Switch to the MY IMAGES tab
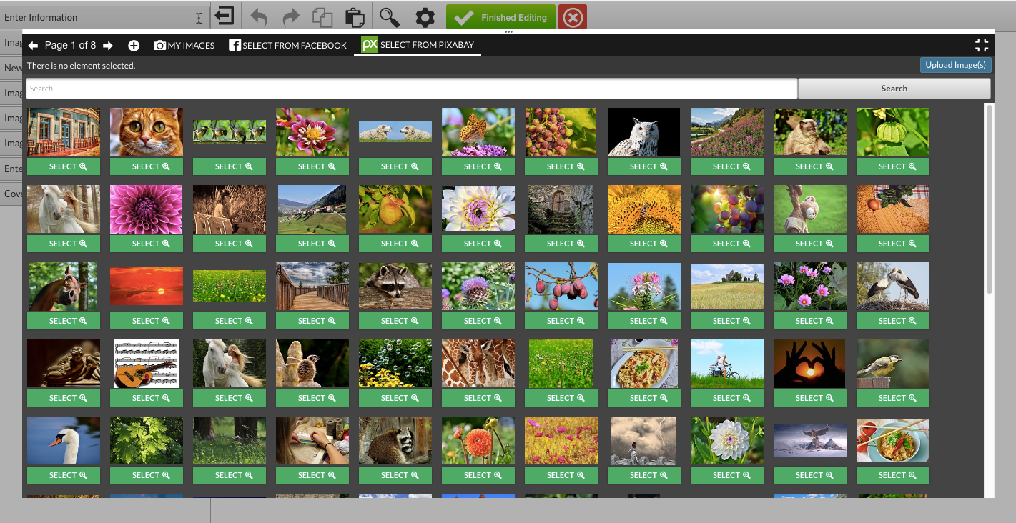The height and width of the screenshot is (523, 1016). click(184, 45)
